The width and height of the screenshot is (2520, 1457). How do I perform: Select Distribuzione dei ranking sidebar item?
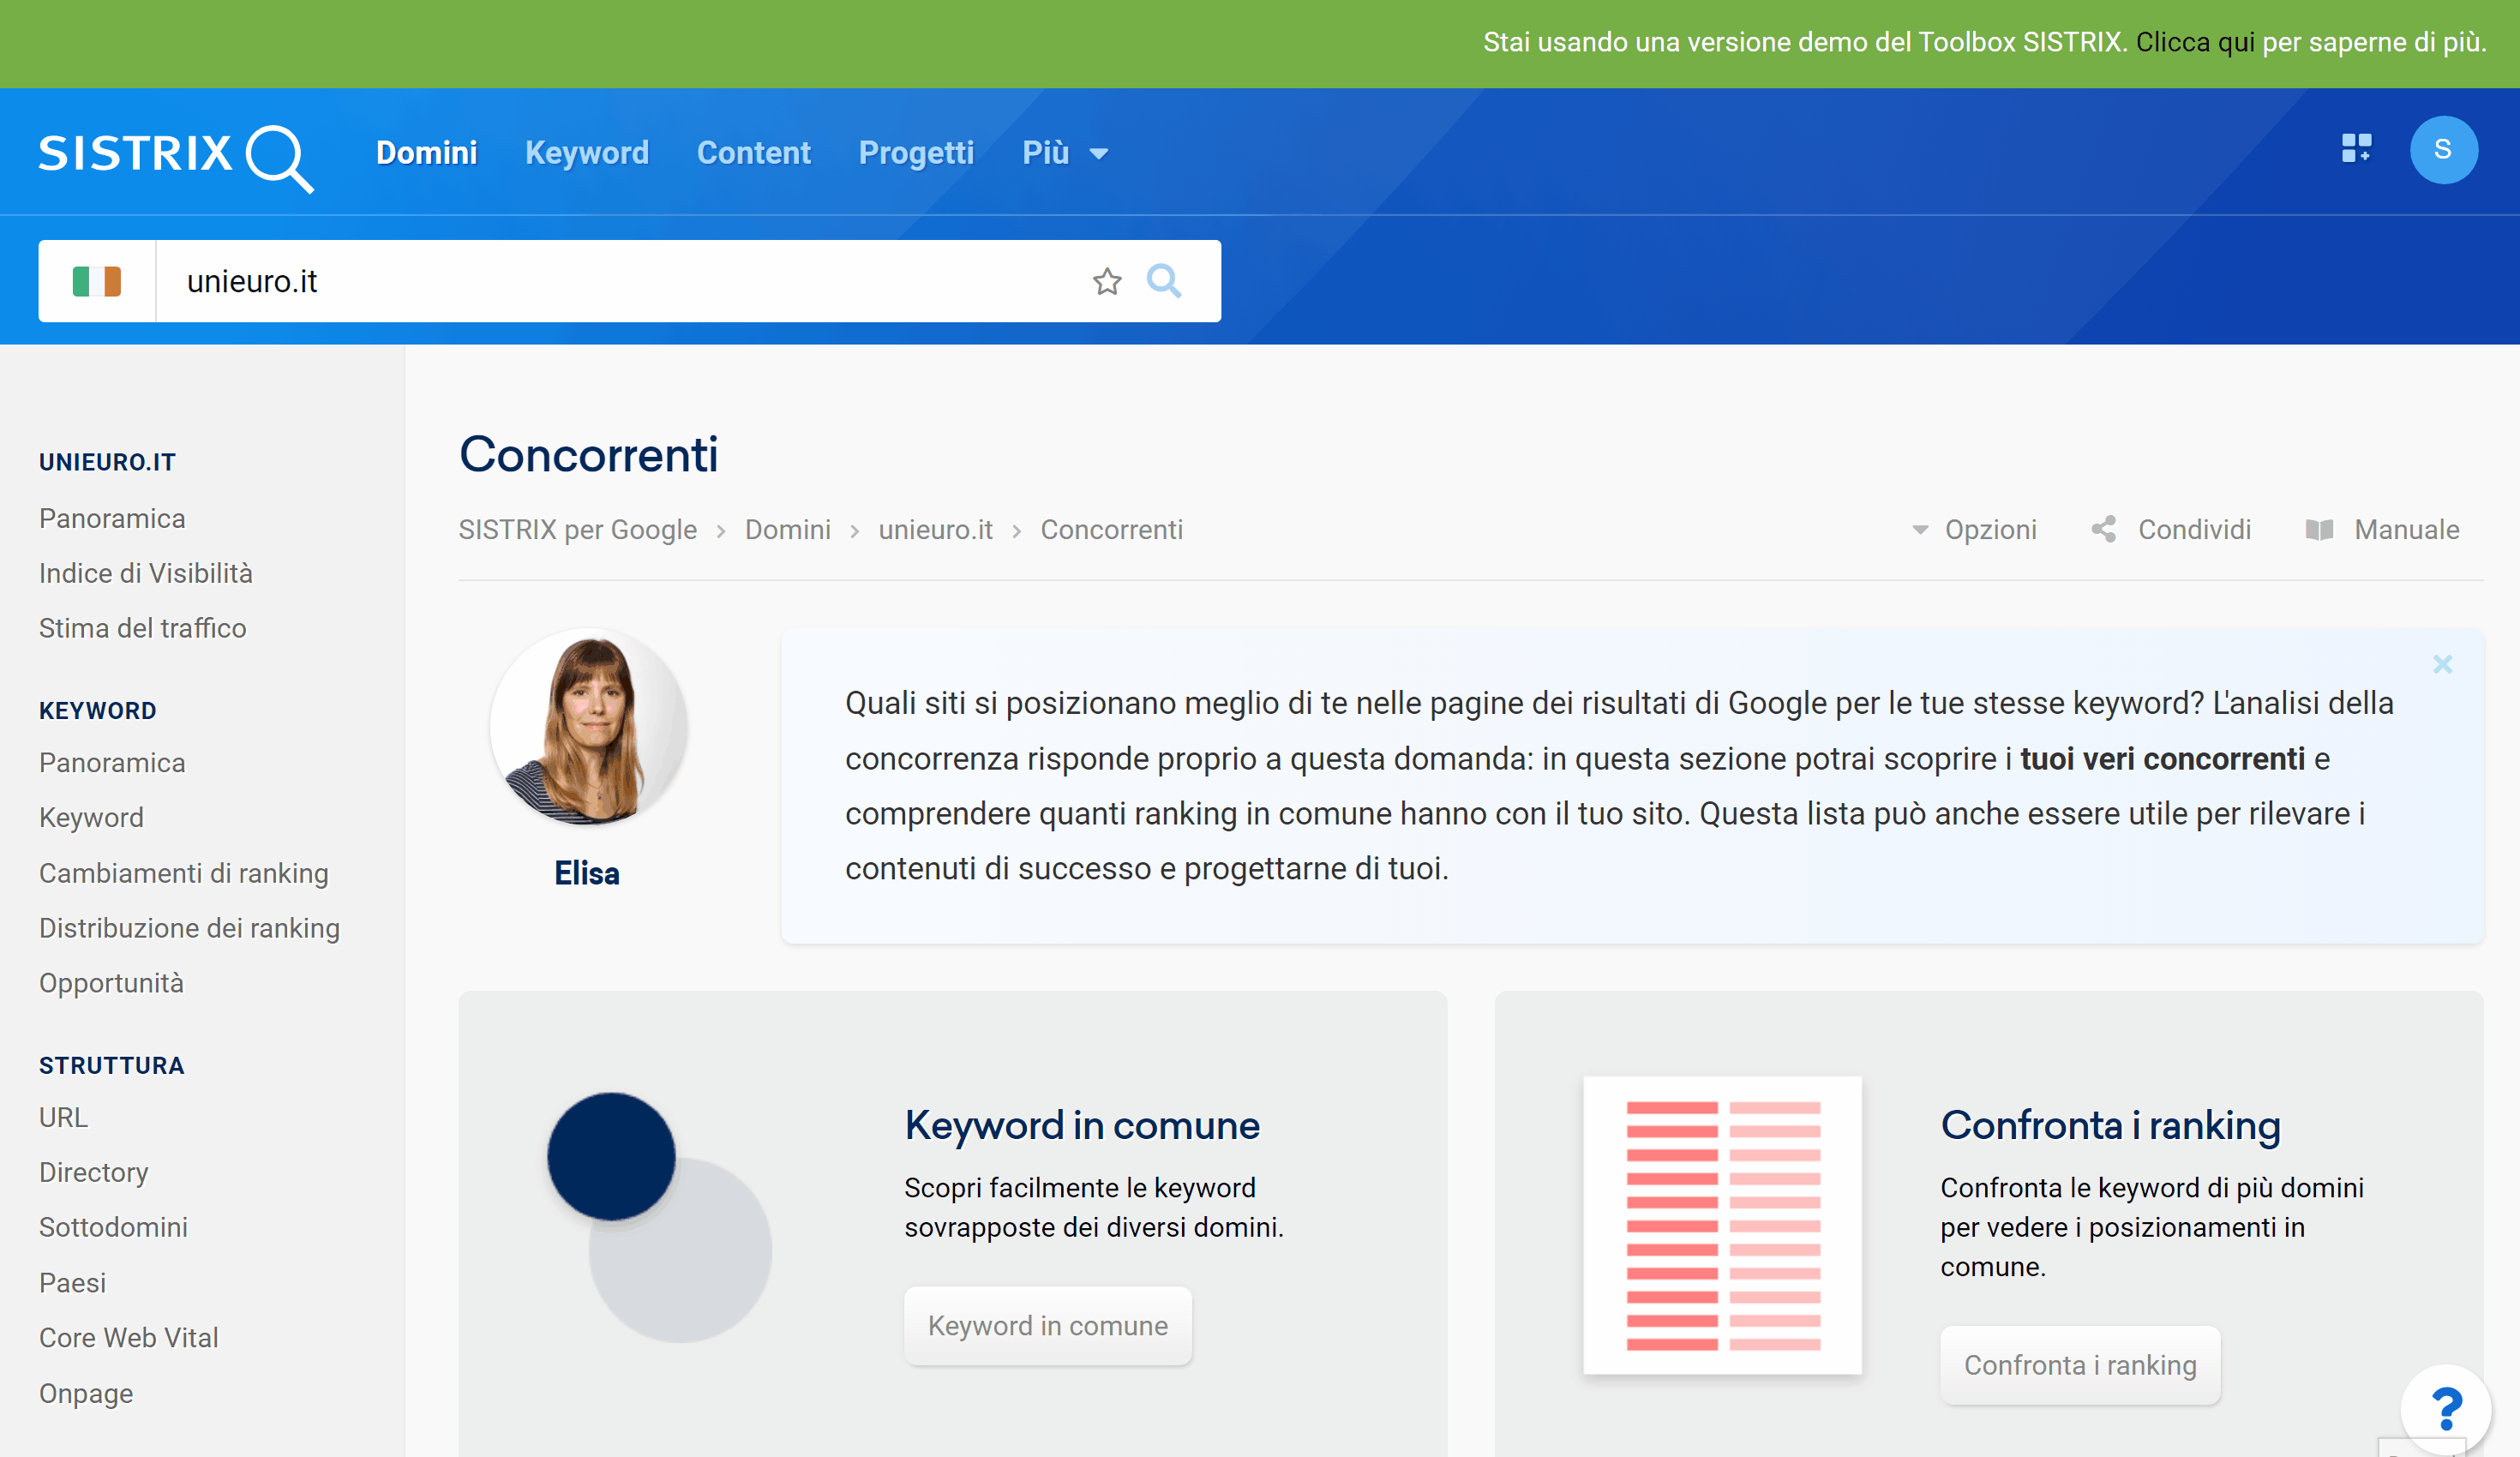[x=189, y=928]
